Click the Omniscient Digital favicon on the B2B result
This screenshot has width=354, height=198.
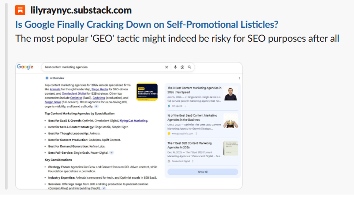point(169,161)
